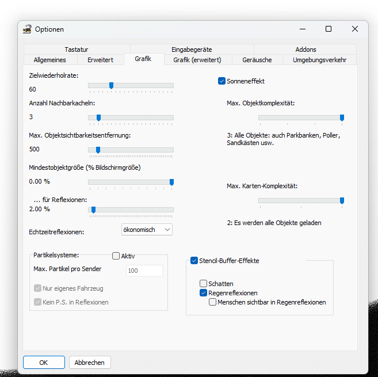
Task: Open the Echtzeitreflexionen dropdown
Action: coord(147,230)
